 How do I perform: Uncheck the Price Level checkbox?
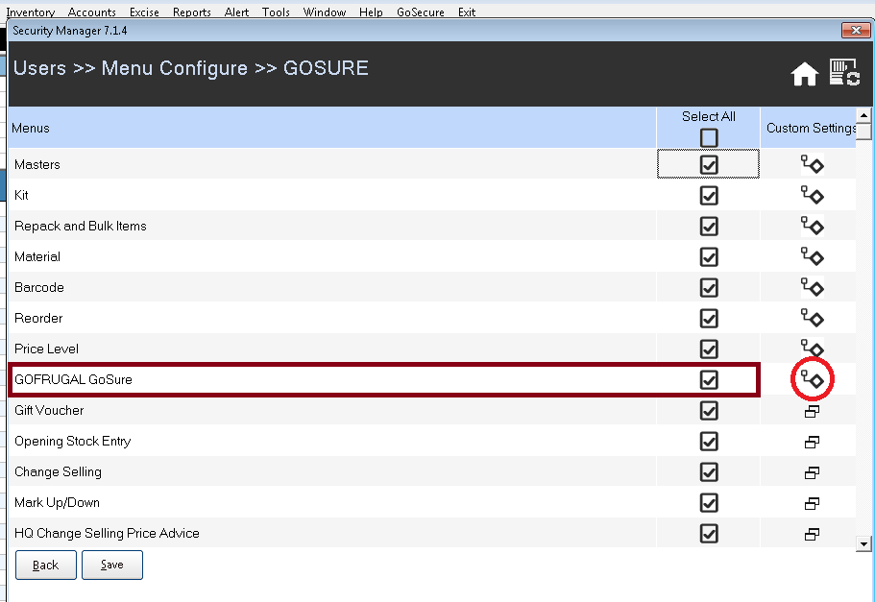pos(709,349)
